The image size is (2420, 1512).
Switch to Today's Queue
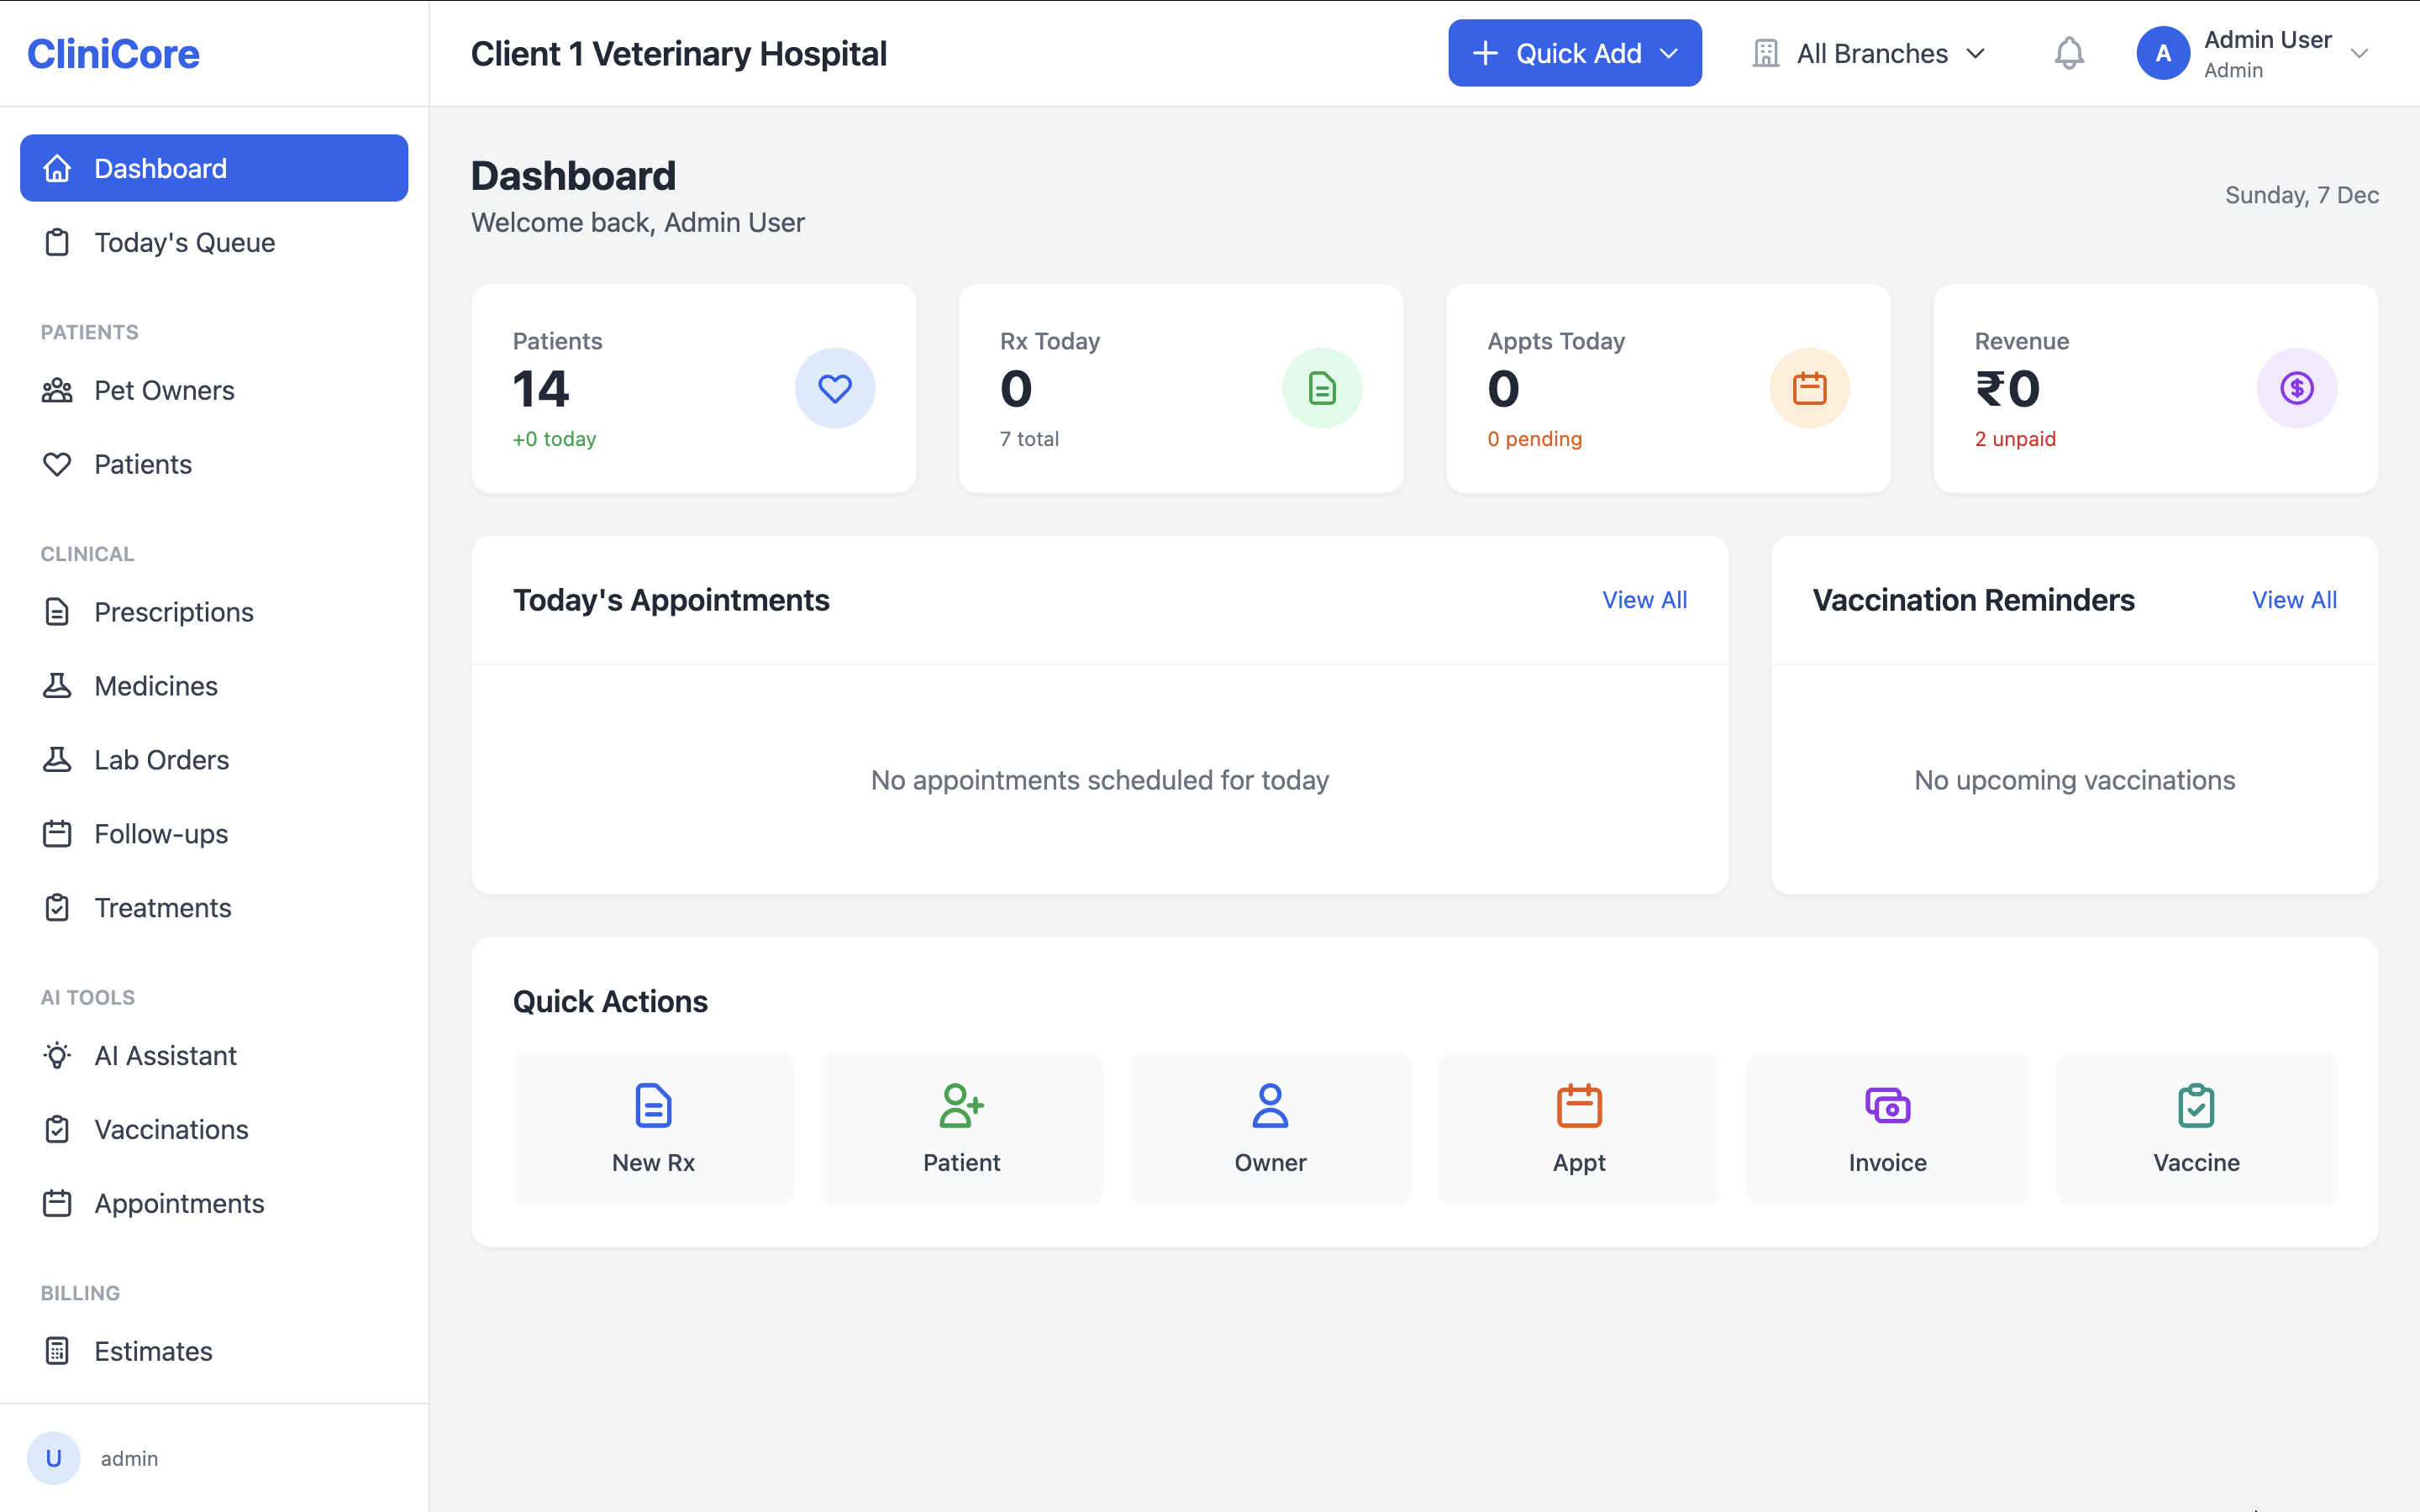pyautogui.click(x=185, y=242)
